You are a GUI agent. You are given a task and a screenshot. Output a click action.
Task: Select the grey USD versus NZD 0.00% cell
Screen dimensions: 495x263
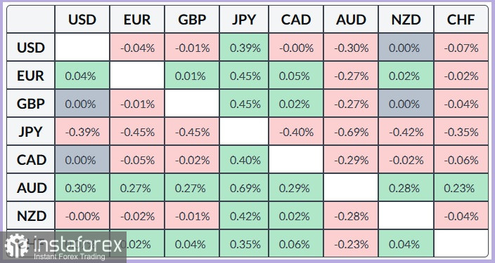pos(406,48)
